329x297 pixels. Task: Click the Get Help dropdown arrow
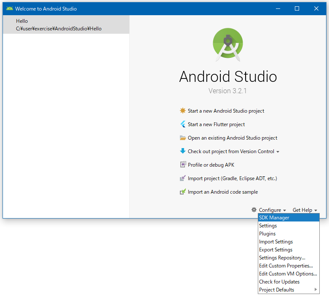316,211
